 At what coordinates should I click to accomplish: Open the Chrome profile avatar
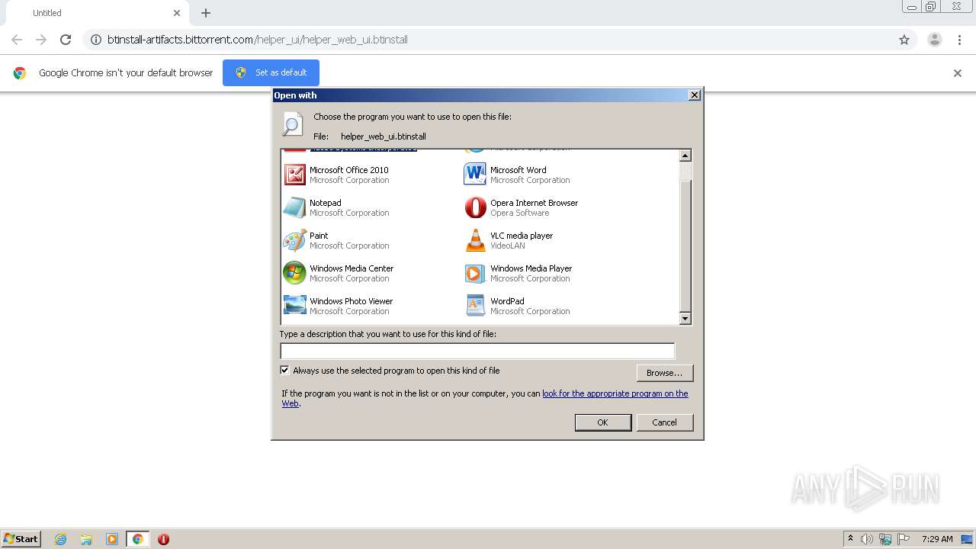coord(935,40)
